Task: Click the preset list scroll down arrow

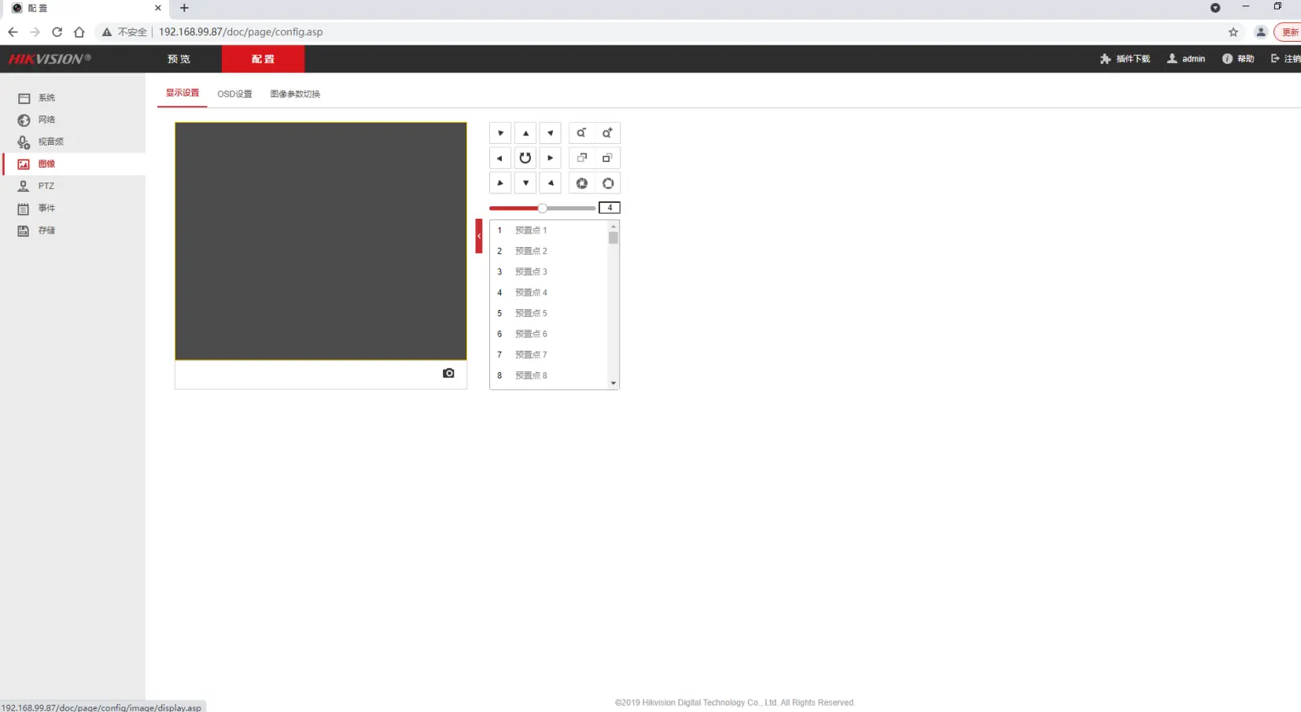Action: [614, 383]
